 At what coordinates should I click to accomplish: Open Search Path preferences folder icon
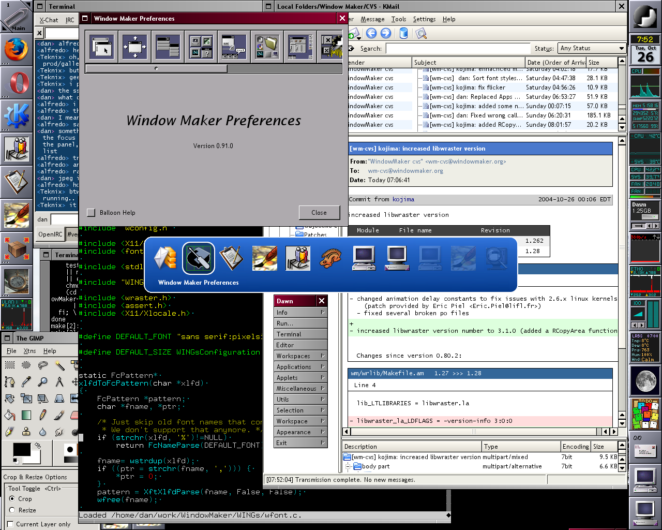pos(267,47)
